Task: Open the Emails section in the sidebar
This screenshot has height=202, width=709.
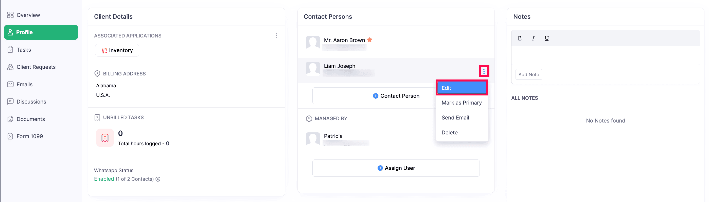Action: click(24, 84)
